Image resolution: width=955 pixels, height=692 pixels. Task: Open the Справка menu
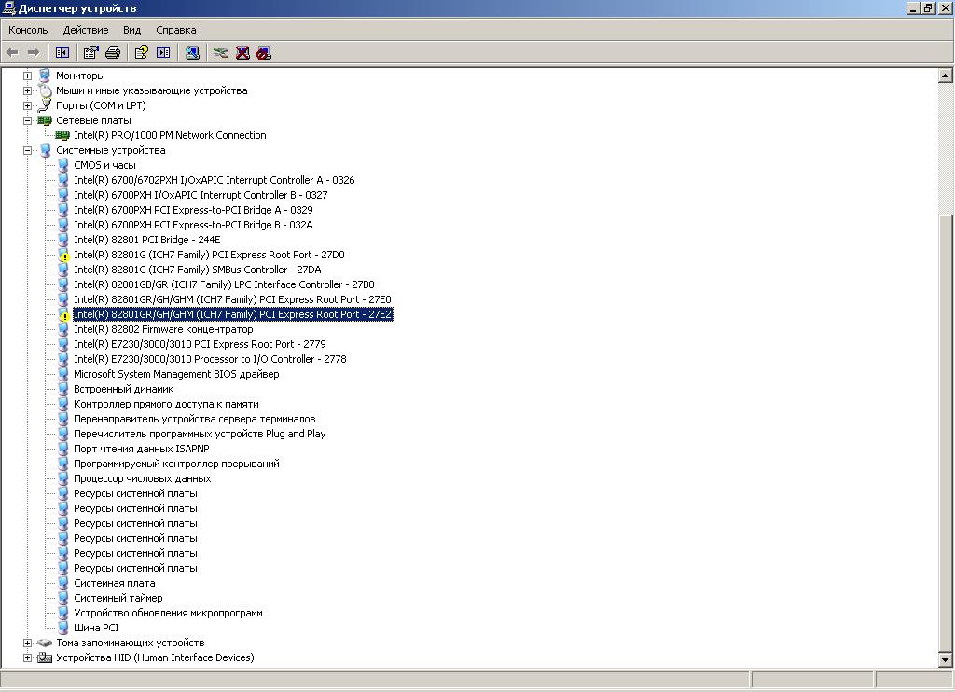point(175,30)
